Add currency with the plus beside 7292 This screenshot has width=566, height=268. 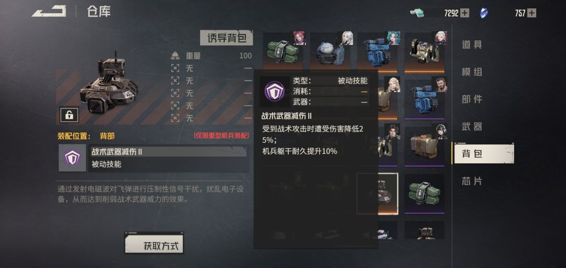465,13
